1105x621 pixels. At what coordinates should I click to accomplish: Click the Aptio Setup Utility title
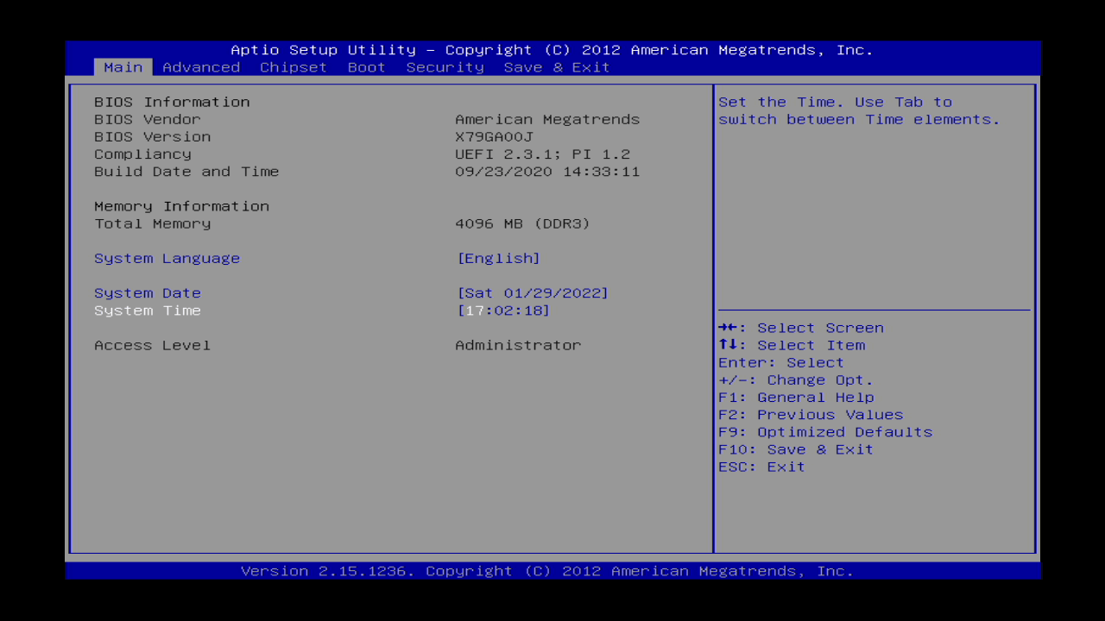pyautogui.click(x=552, y=50)
